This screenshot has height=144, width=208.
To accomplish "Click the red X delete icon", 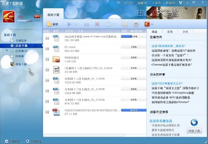I will pyautogui.click(x=97, y=24).
